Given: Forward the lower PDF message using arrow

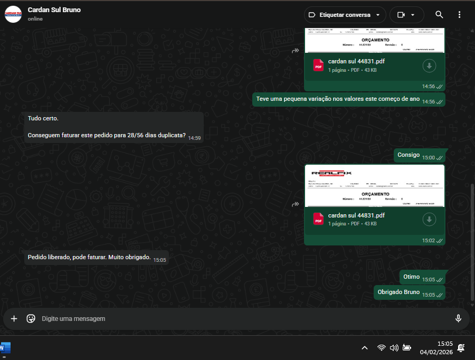Looking at the screenshot, I should (x=296, y=204).
